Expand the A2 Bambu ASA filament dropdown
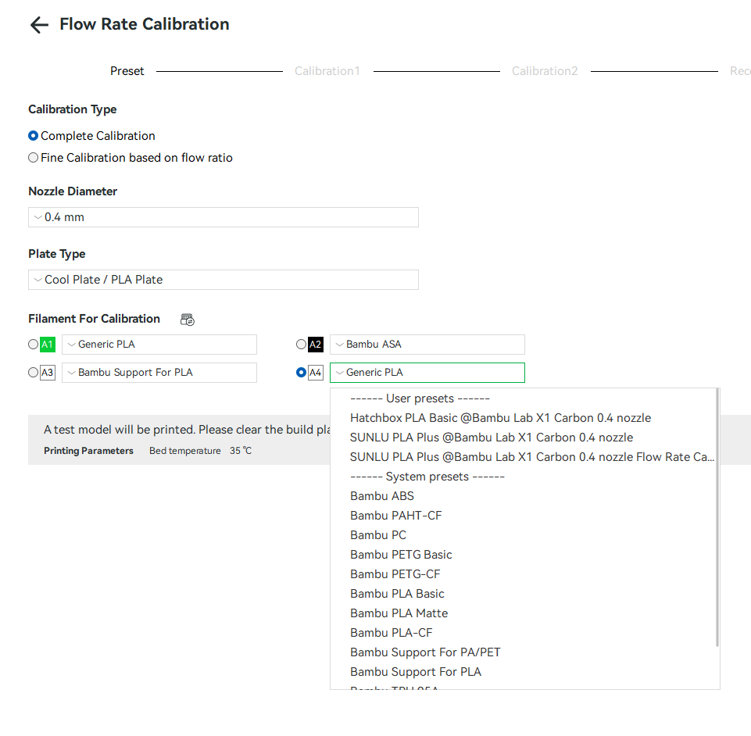 pos(427,344)
